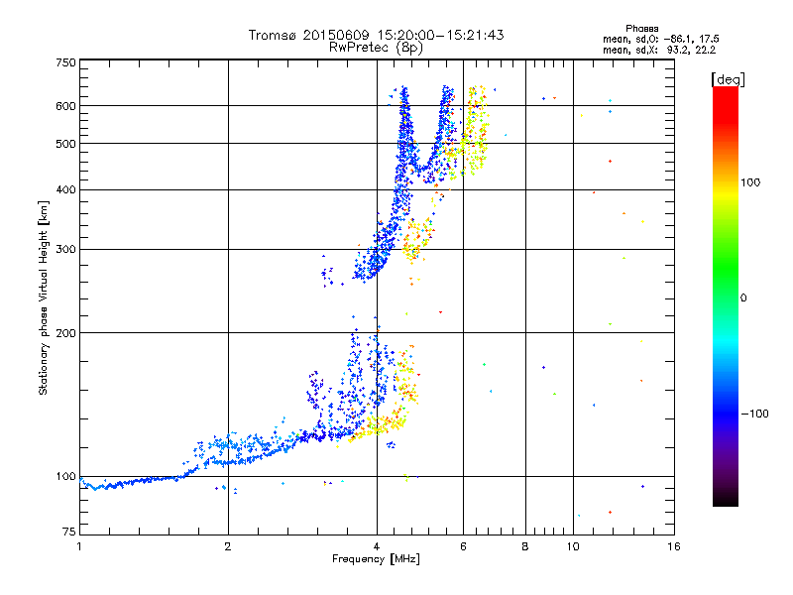Click the 'Phases' header text
793x595 pixels.
click(641, 29)
